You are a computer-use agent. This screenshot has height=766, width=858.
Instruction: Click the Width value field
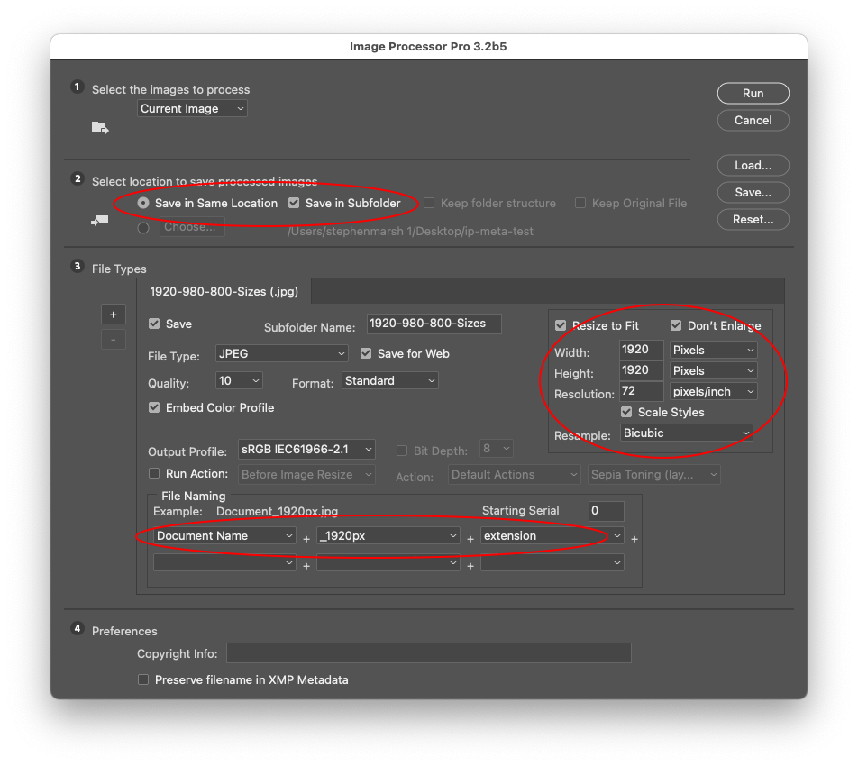(642, 350)
